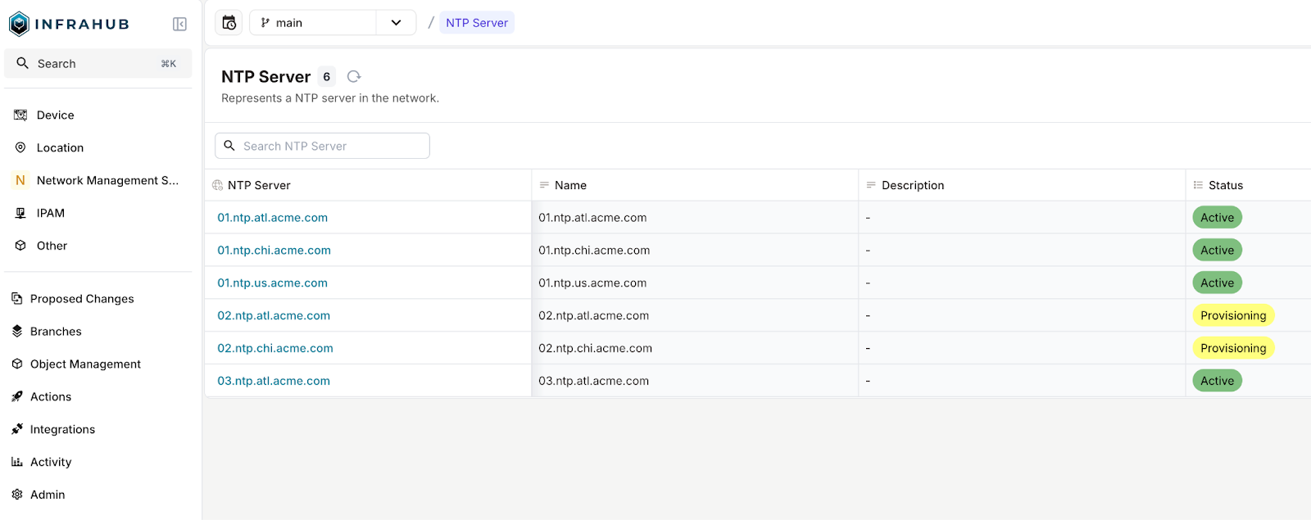Click the Status column list icon
This screenshot has height=520, width=1311.
click(1198, 185)
